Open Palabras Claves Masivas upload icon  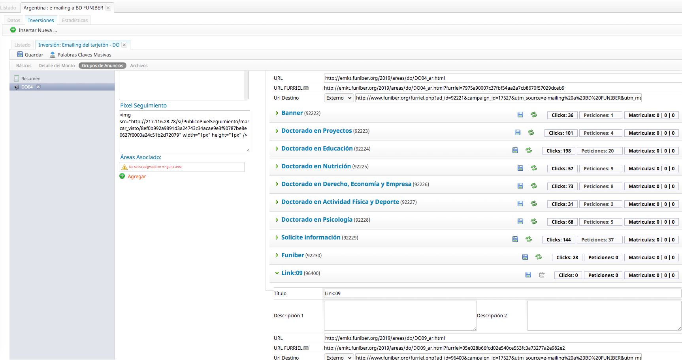[52, 55]
